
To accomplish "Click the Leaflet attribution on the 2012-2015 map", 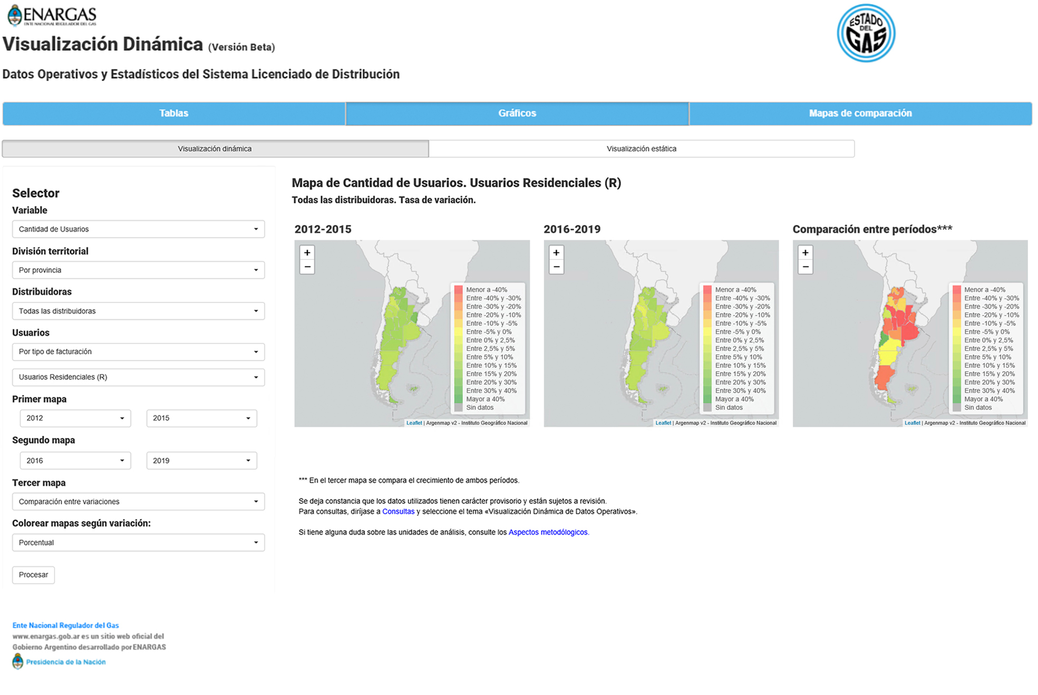I will 414,423.
